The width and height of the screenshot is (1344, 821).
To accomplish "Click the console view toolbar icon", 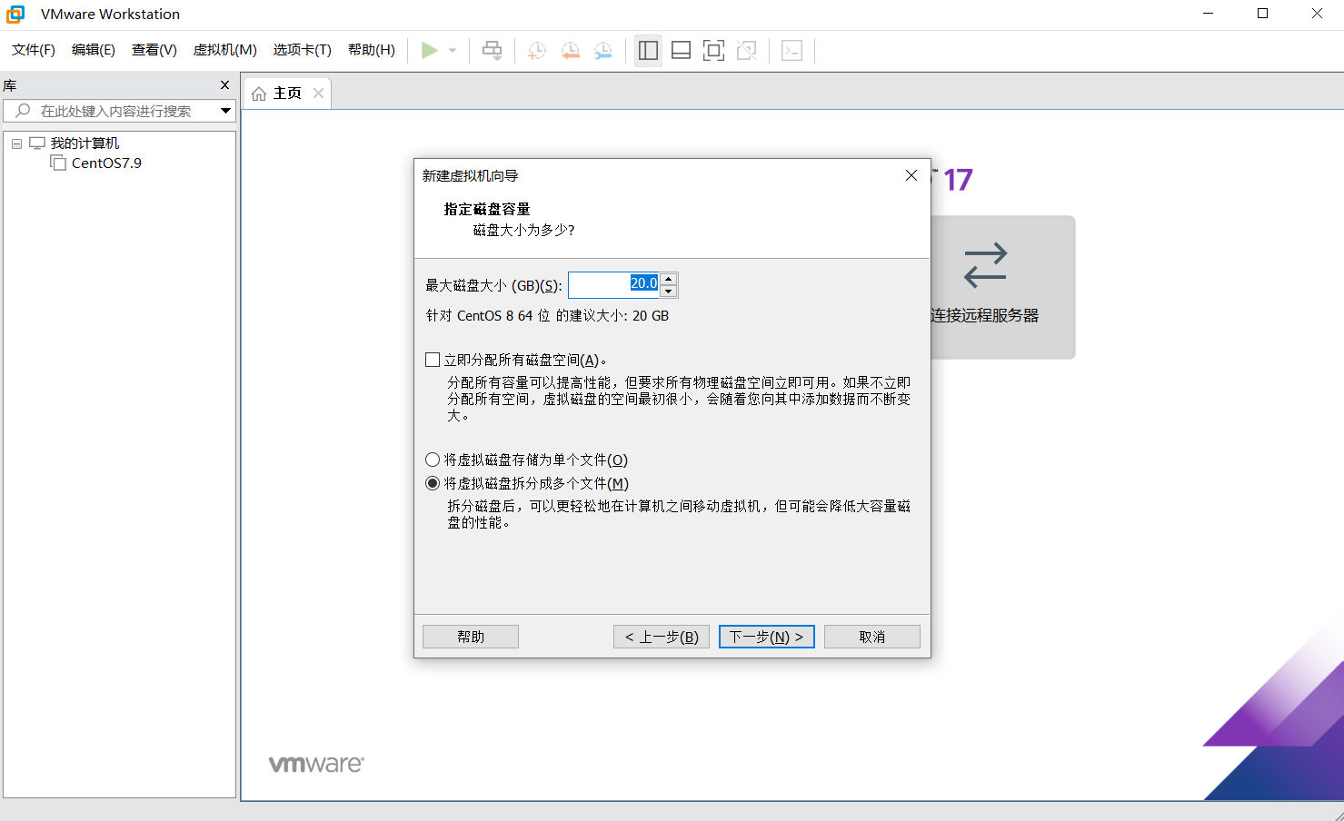I will point(792,51).
